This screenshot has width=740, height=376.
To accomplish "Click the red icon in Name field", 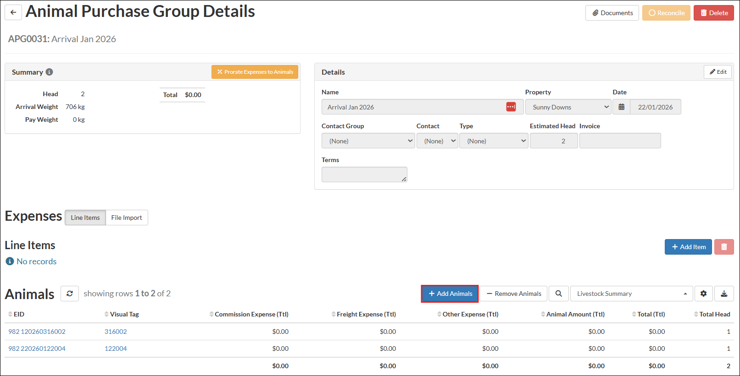I will pyautogui.click(x=511, y=107).
